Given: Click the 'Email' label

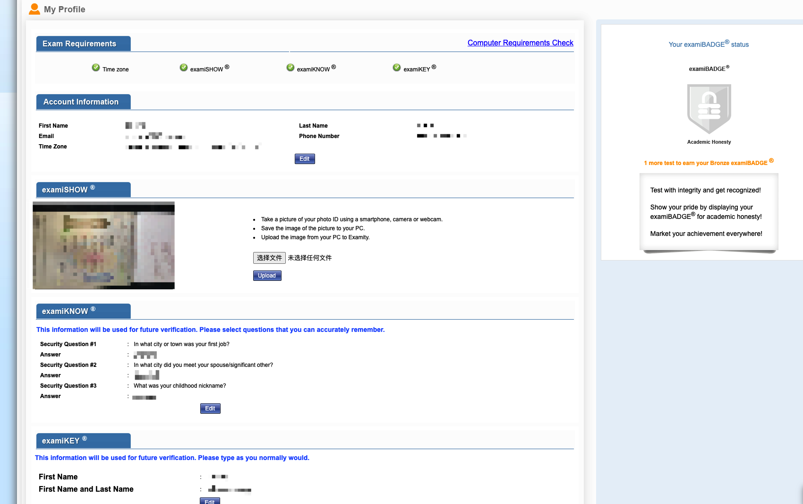Looking at the screenshot, I should pos(46,136).
